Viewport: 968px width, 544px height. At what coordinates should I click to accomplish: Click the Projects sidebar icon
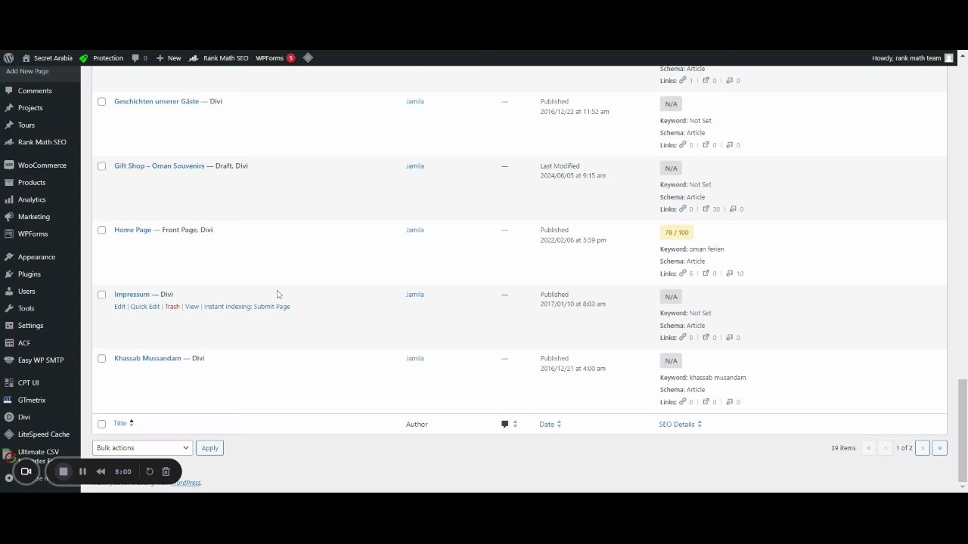tap(9, 108)
